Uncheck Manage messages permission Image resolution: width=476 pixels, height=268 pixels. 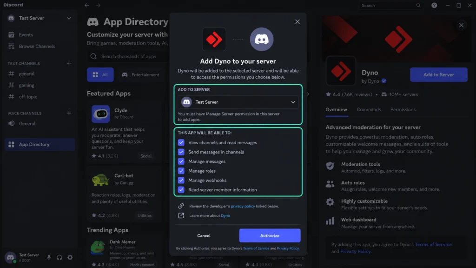pos(181,161)
